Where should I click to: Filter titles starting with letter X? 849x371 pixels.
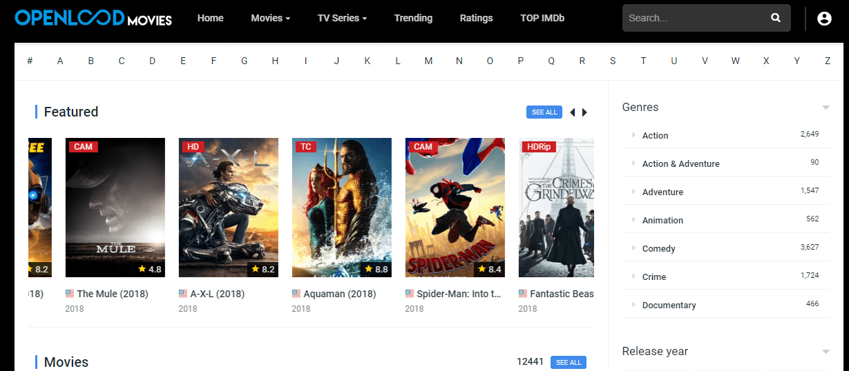766,61
